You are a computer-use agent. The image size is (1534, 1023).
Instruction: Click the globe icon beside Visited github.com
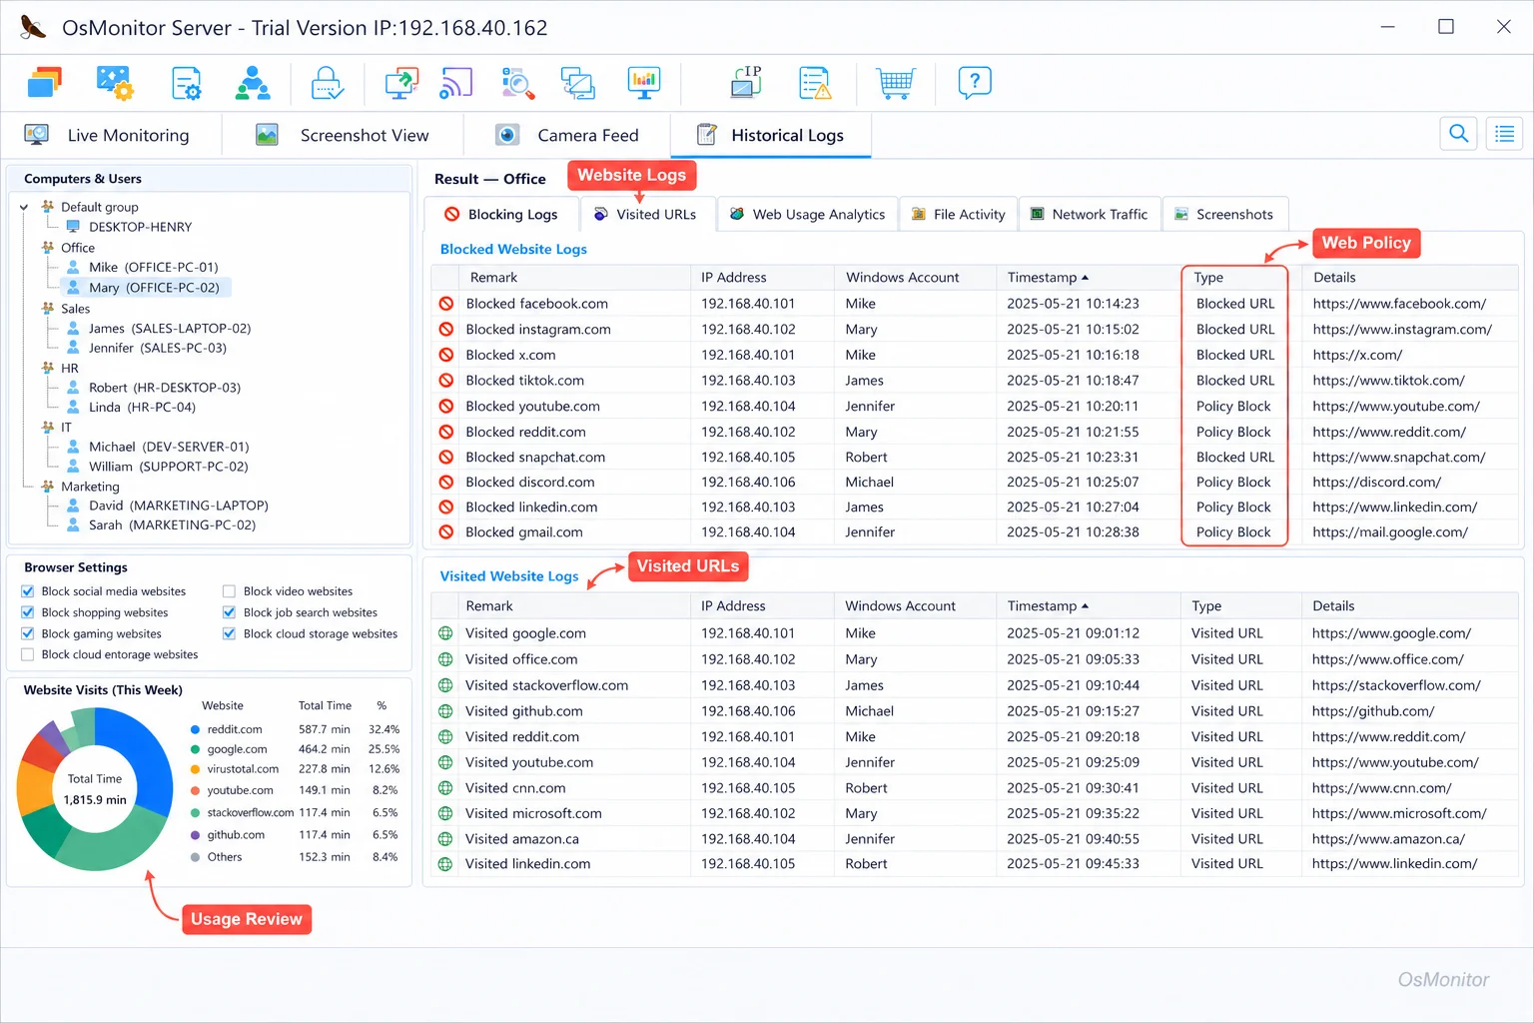445,711
